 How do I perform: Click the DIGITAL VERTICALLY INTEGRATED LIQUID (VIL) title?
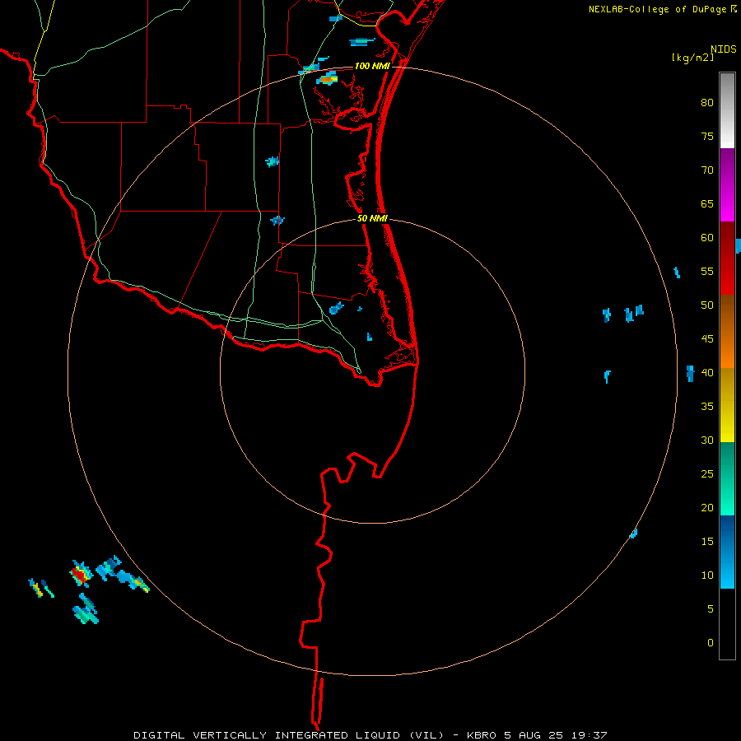[289, 735]
